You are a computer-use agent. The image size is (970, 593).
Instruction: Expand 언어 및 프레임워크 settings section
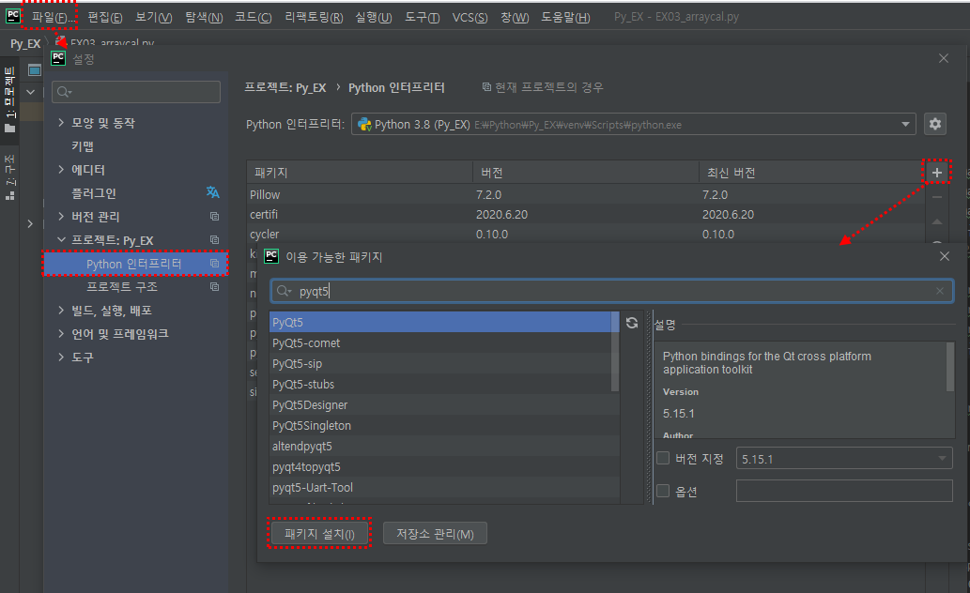(x=61, y=334)
